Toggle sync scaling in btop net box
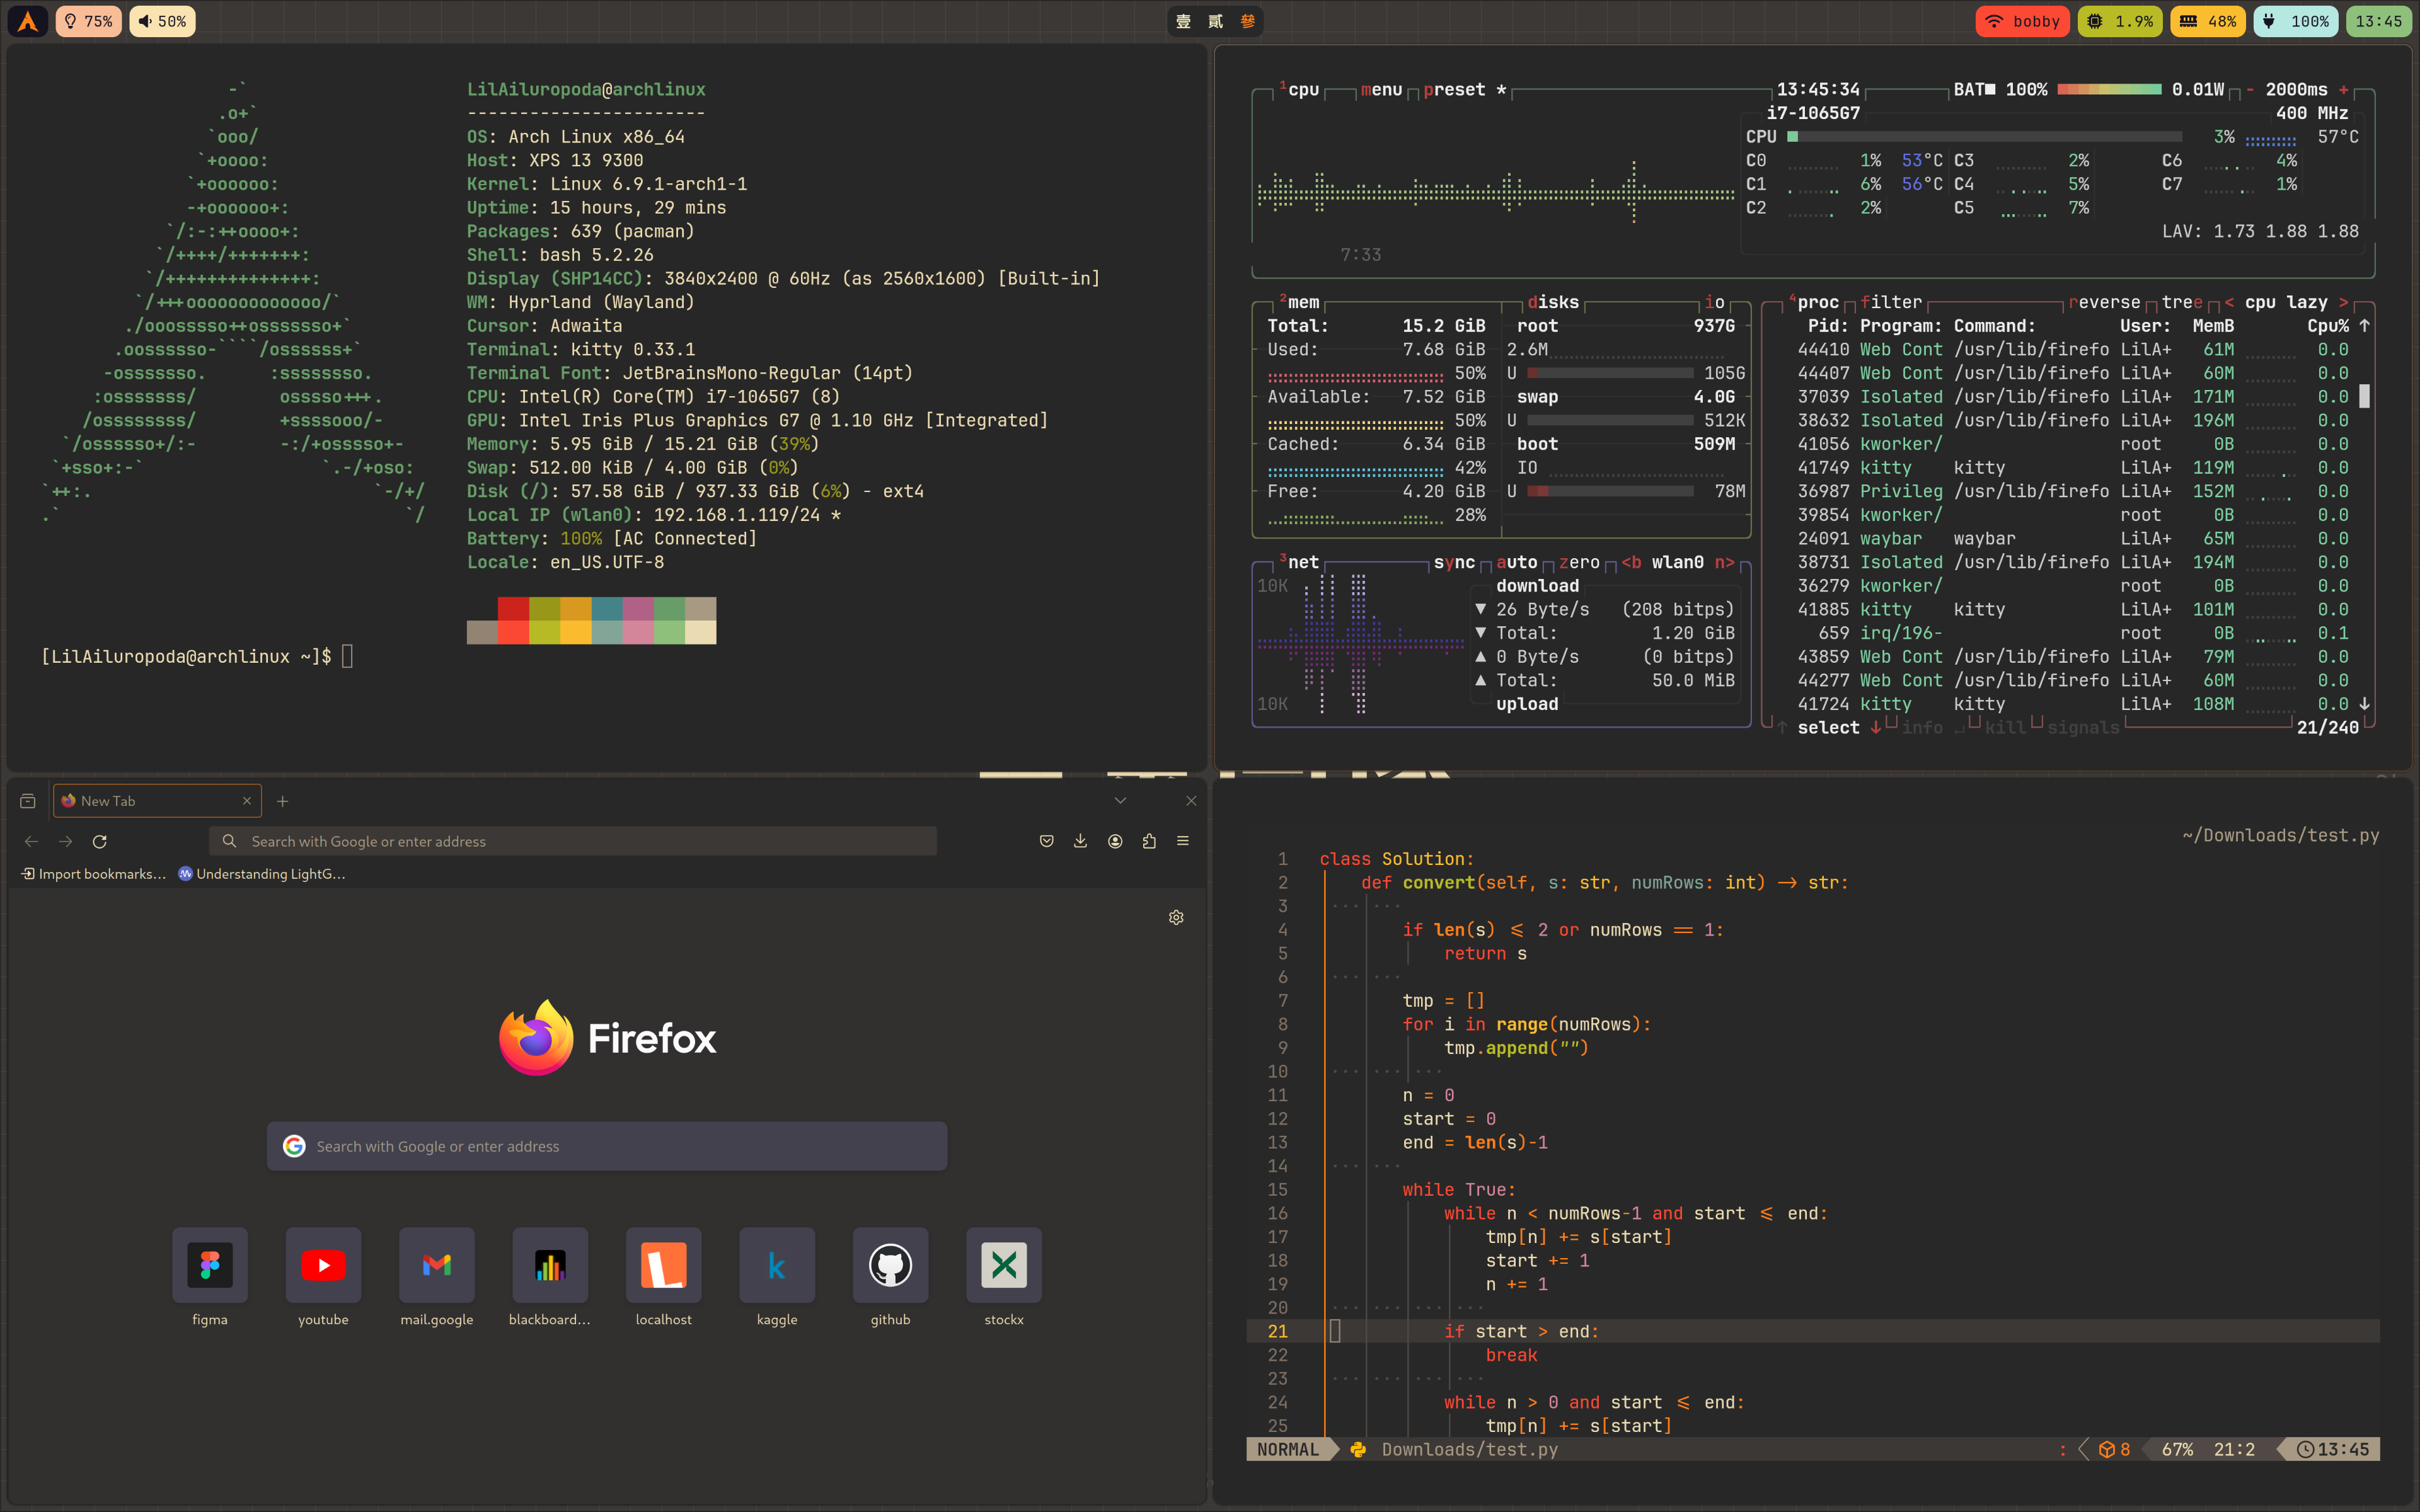 point(1454,562)
